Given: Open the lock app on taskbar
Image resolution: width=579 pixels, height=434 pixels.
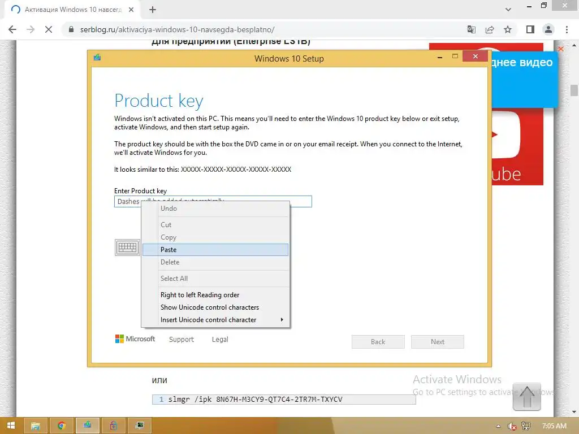Looking at the screenshot, I should point(113,426).
